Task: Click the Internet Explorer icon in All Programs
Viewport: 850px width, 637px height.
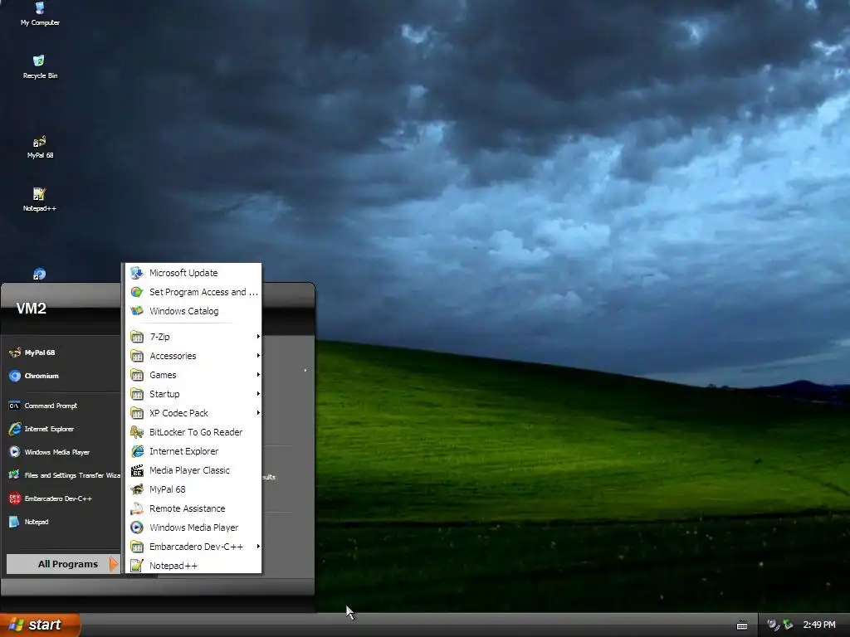Action: 137,451
